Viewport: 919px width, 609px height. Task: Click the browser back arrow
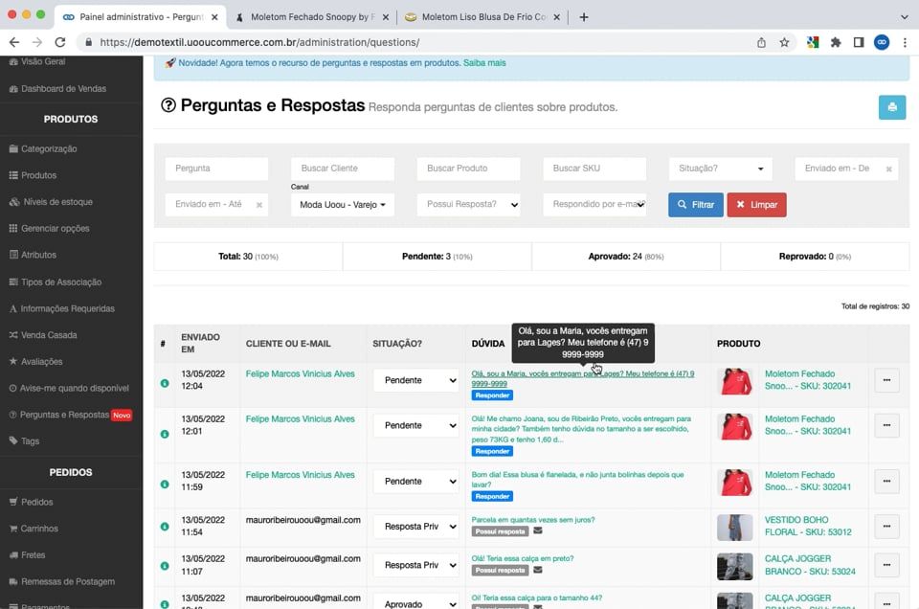[x=14, y=42]
